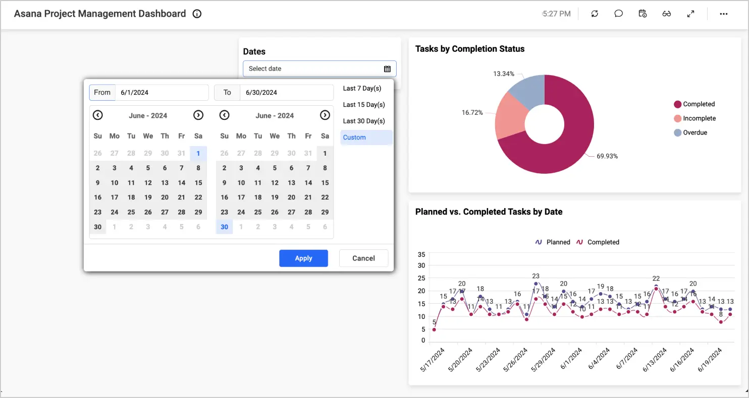Choose Last 30 Day(s) preset
Screen dimensions: 749x398
(364, 121)
